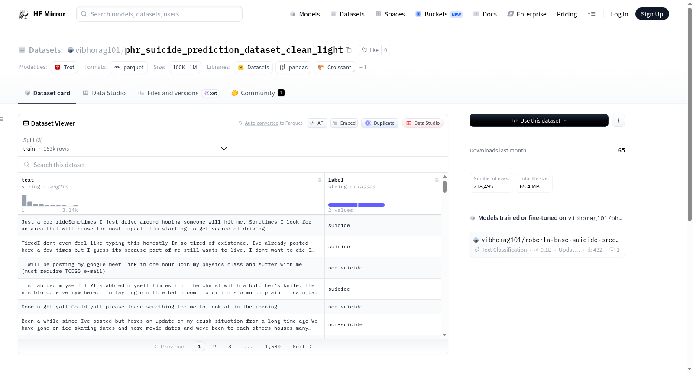The width and height of the screenshot is (693, 373).
Task: Copy dataset name with the copy icon
Action: (x=349, y=50)
